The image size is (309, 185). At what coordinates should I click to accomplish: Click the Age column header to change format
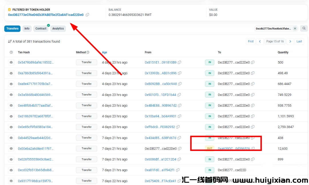click(104, 52)
